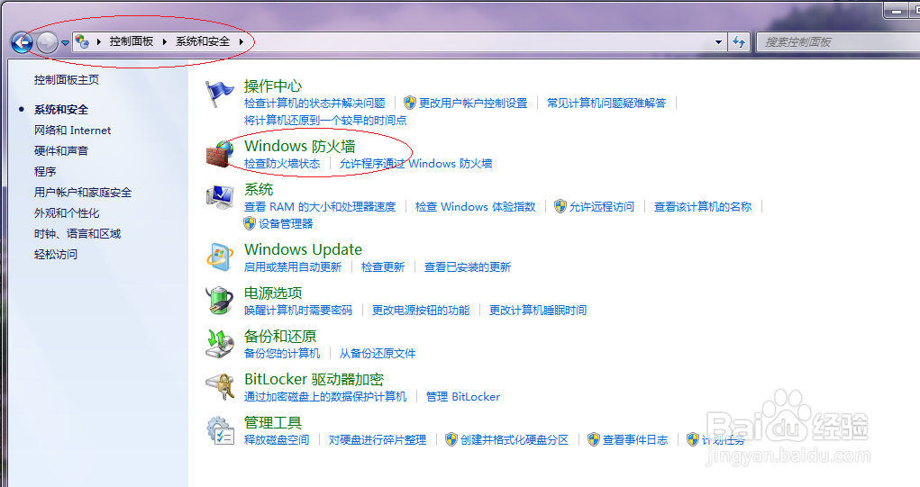The height and width of the screenshot is (487, 920).
Task: Select 外观和个性化 in the sidebar
Action: point(67,212)
